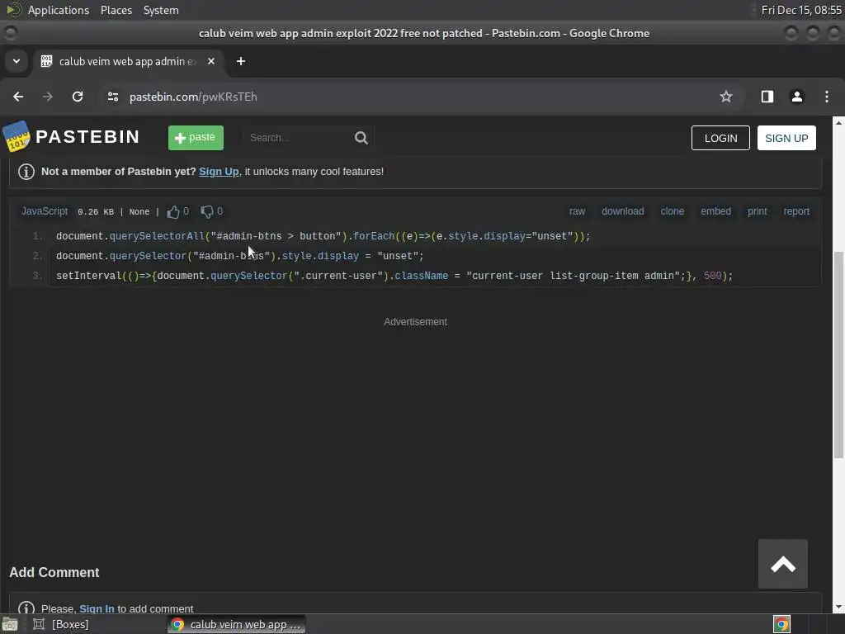Image resolution: width=845 pixels, height=634 pixels.
Task: Select the calub veim web app tab
Action: [x=128, y=61]
